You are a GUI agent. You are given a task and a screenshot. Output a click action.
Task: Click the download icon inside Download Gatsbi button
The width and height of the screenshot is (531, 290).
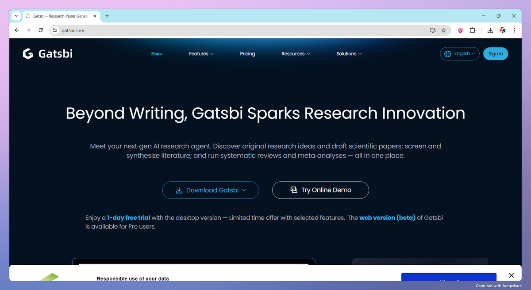[179, 190]
